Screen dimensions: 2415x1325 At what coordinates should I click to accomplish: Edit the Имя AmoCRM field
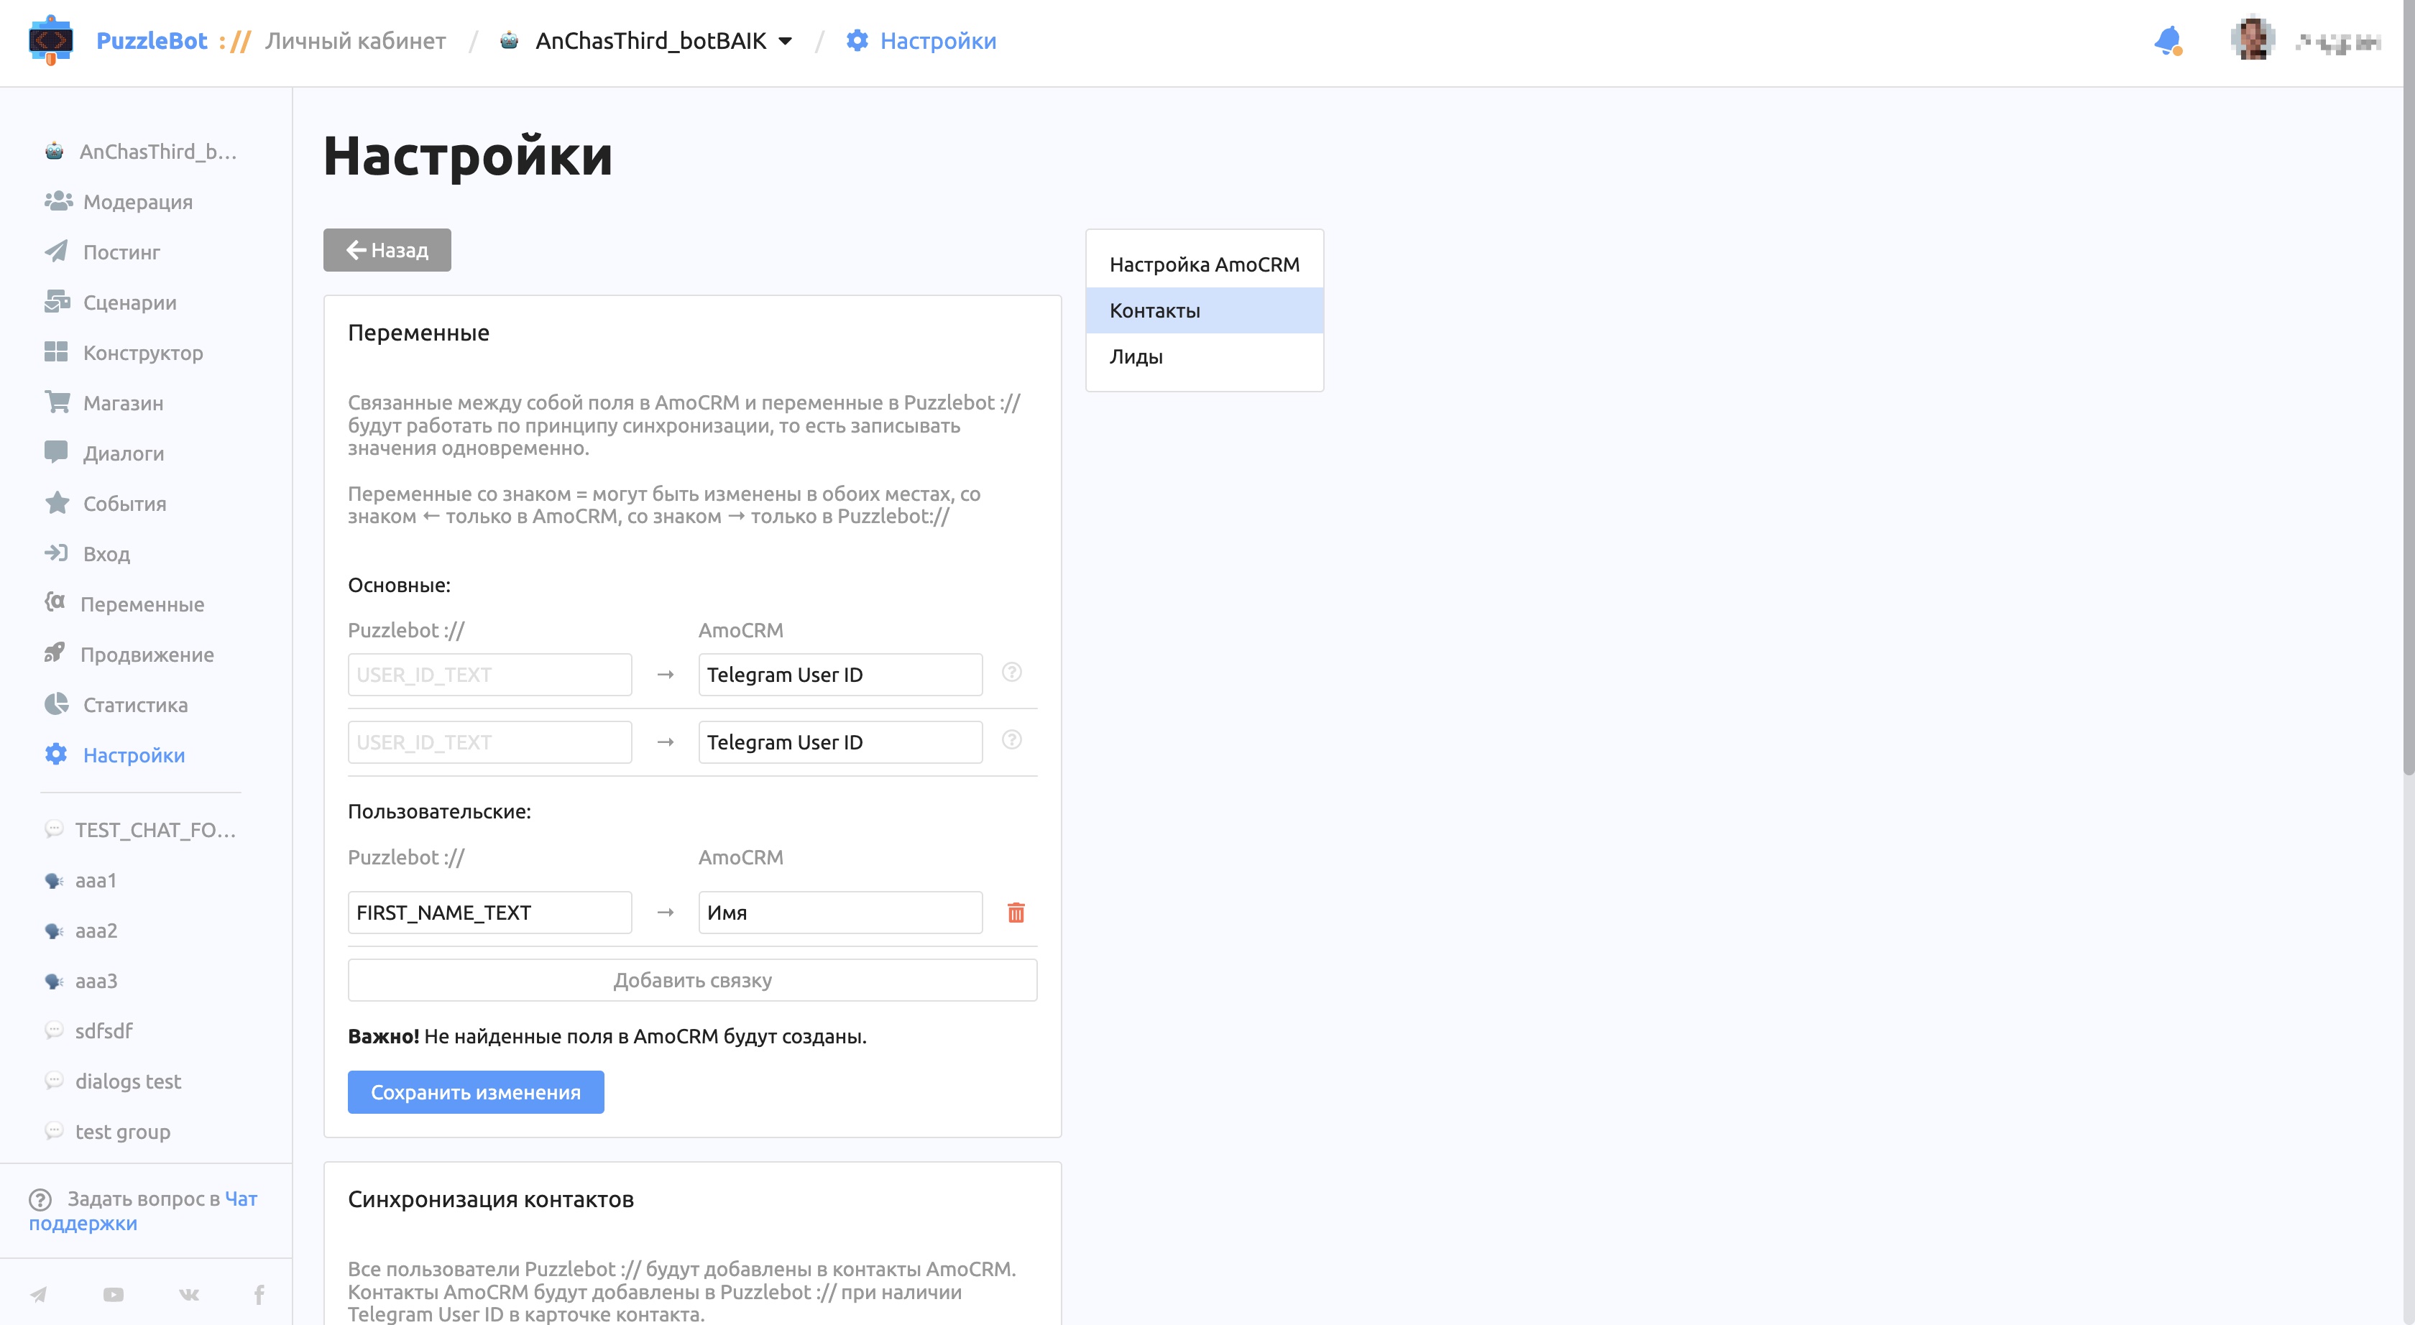tap(841, 913)
